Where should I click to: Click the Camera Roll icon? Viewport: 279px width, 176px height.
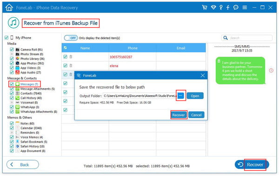point(18,49)
